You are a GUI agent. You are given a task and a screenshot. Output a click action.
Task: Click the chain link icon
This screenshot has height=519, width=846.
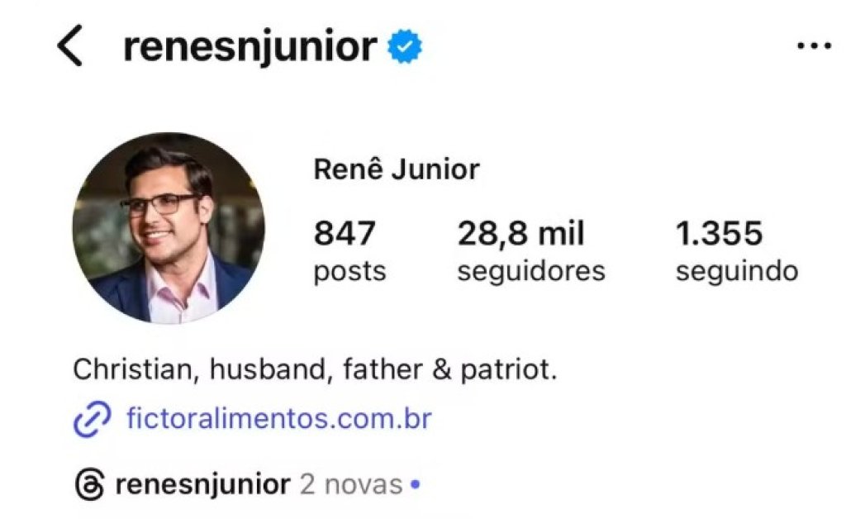coord(93,419)
